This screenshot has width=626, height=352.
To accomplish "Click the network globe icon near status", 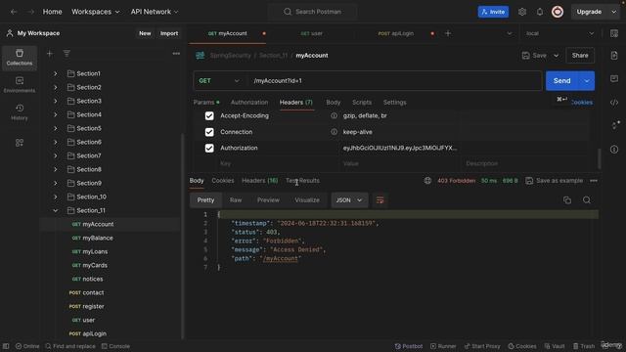I will point(427,180).
